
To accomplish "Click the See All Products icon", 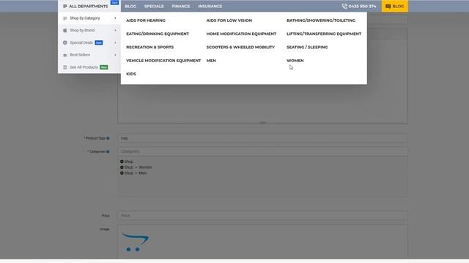I will coord(65,67).
